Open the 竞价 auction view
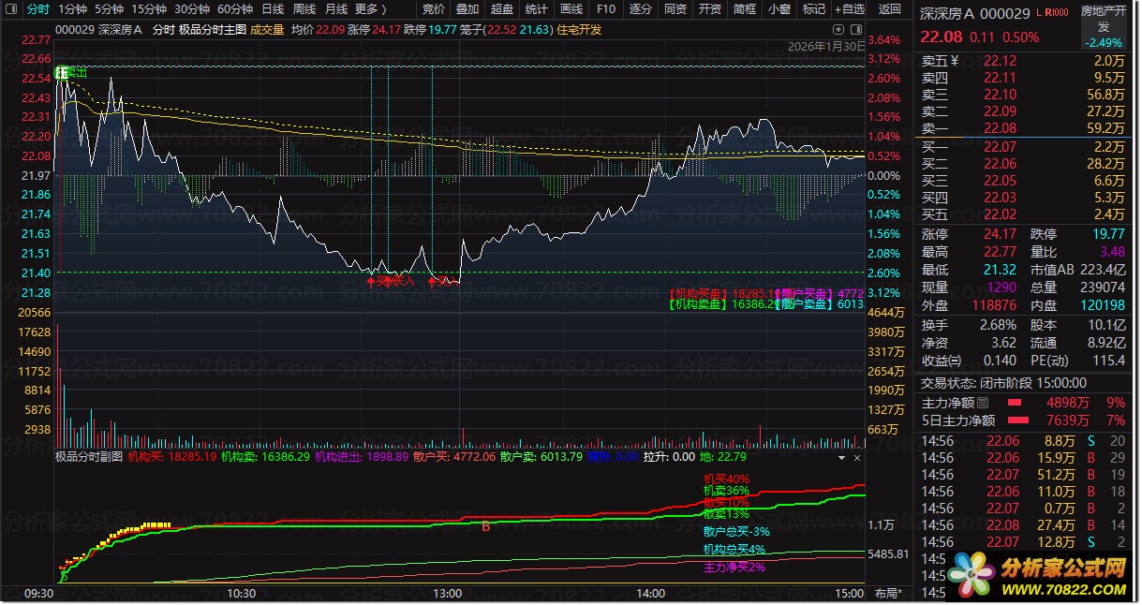The width and height of the screenshot is (1142, 605). click(x=434, y=8)
